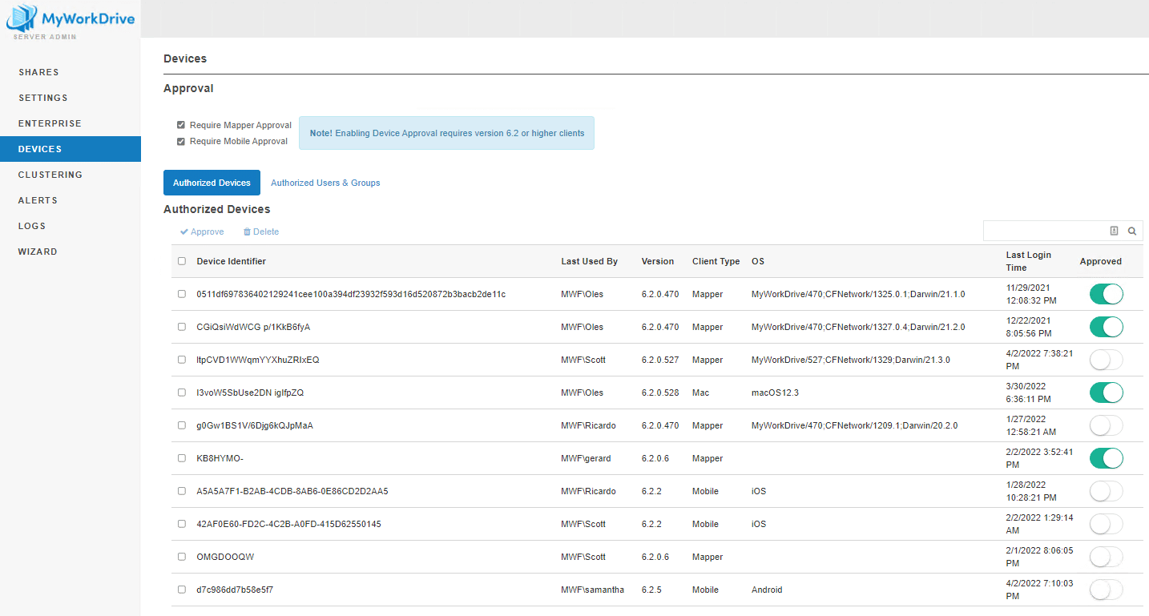Select the Authorized Devices tab
Viewport: 1149px width, 616px height.
212,183
